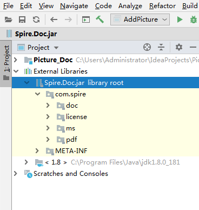
Task: Click the Synchronize refresh icon
Action: pos(36,19)
